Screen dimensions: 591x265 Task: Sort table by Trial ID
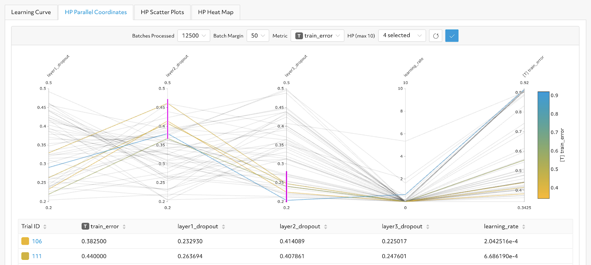[x=45, y=227]
